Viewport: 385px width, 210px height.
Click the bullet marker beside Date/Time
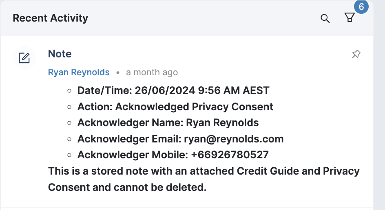point(69,91)
